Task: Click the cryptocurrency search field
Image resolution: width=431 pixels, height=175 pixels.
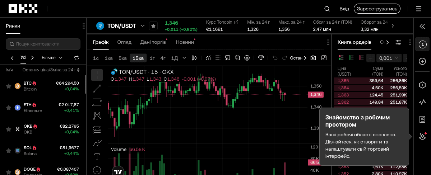Action: (43, 44)
